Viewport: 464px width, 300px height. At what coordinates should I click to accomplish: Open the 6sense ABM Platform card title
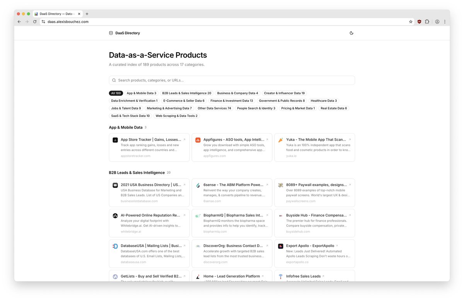(x=234, y=185)
